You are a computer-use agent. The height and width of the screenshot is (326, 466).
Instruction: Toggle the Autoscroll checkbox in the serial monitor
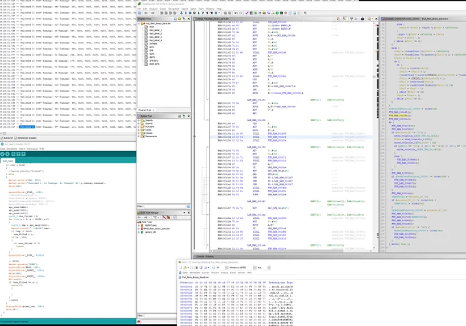click(2, 138)
